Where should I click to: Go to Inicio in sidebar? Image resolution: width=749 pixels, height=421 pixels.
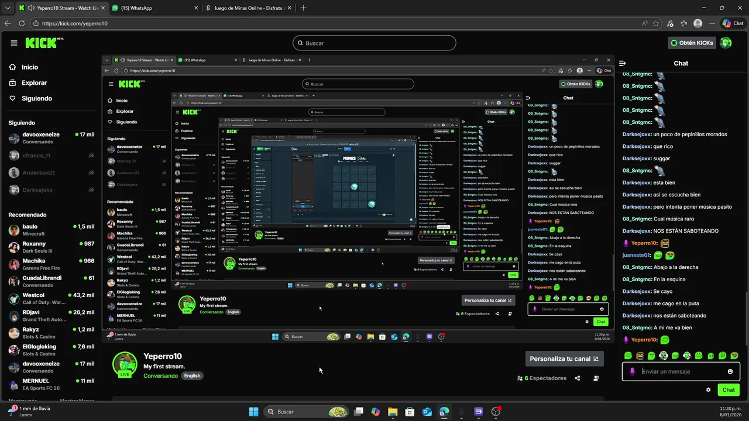(x=30, y=67)
